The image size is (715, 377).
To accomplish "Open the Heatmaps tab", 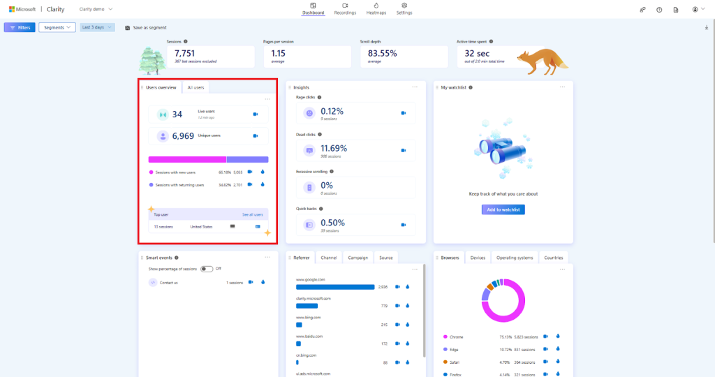I will [376, 8].
